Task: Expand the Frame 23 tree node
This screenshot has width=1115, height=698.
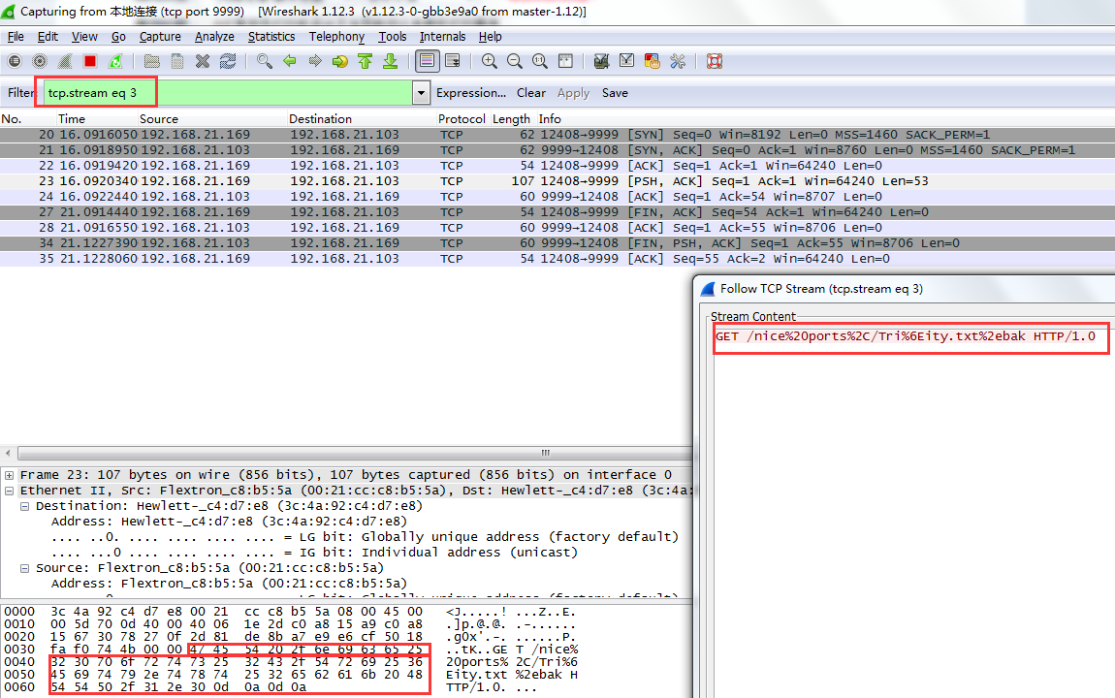Action: 10,476
